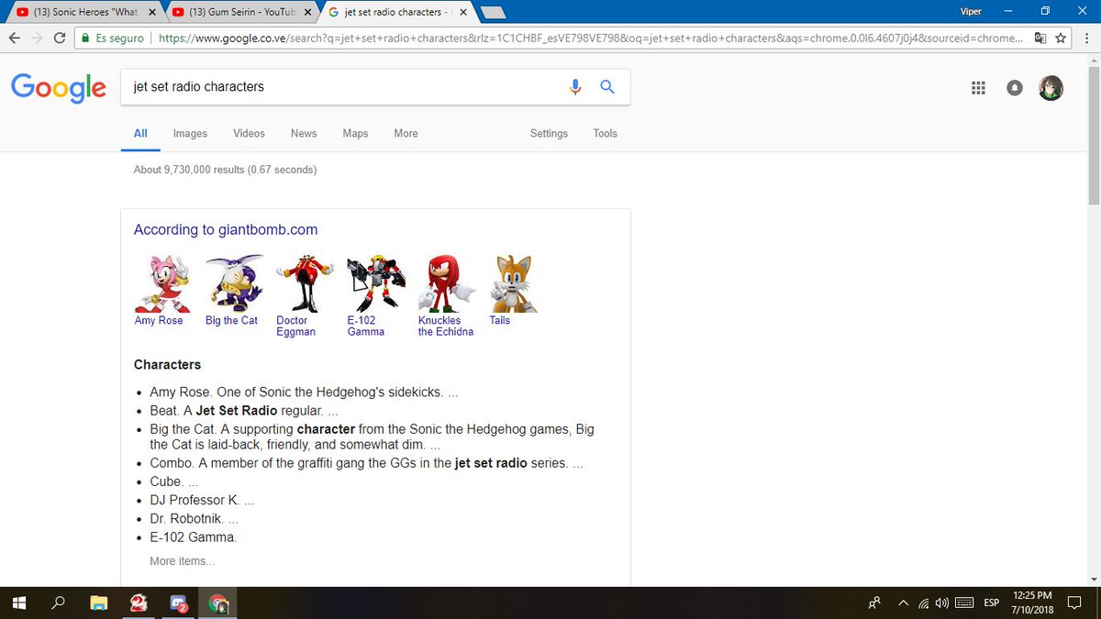The image size is (1101, 619).
Task: Click the Tails character image
Action: click(x=513, y=283)
